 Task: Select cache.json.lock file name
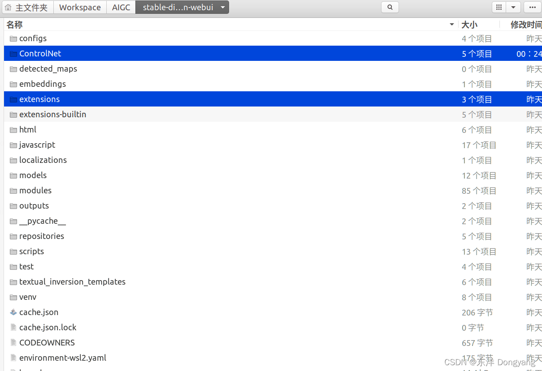tap(48, 328)
